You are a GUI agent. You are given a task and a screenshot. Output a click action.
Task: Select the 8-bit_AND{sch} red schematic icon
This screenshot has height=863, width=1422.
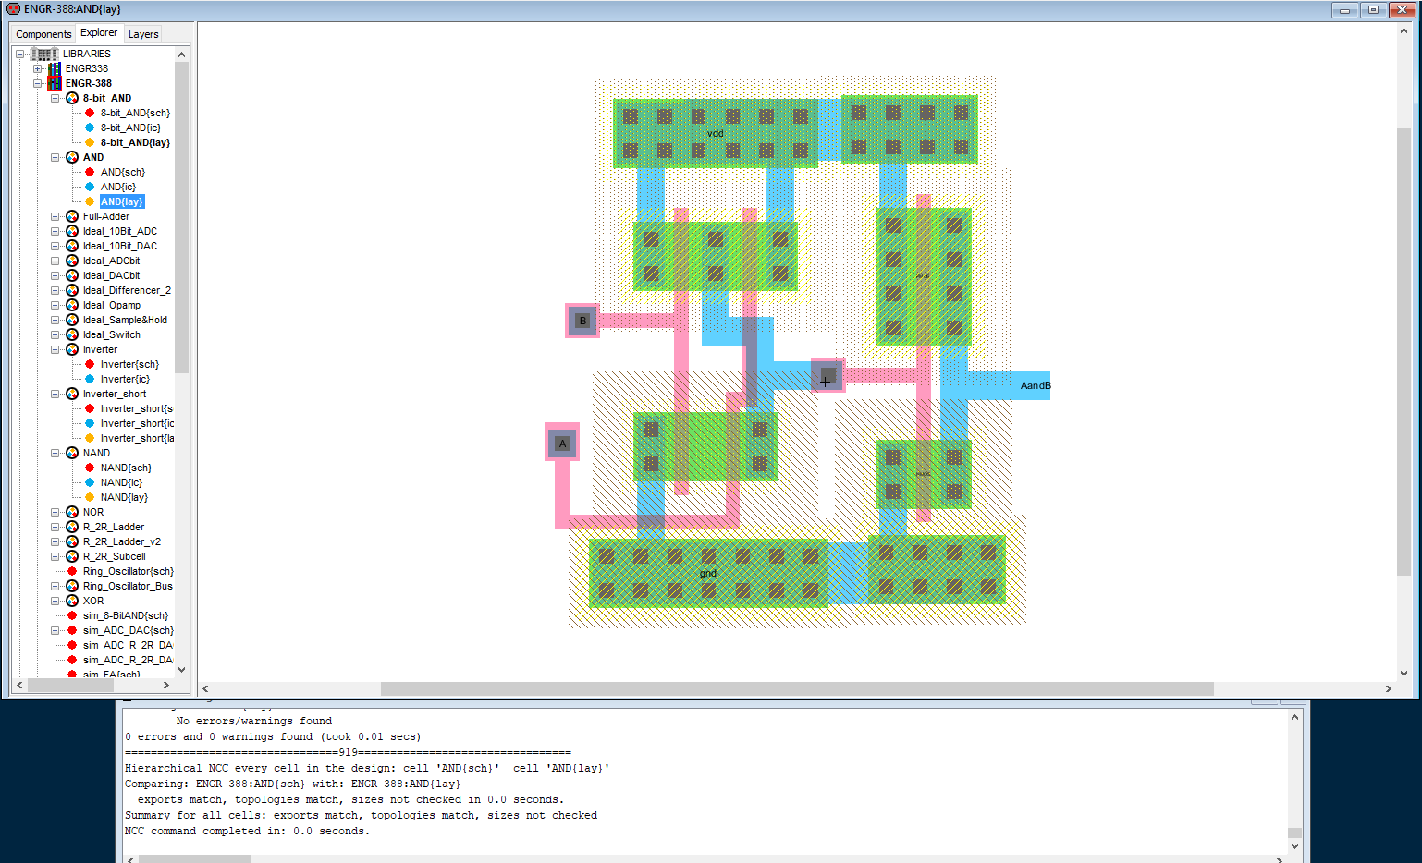(90, 113)
